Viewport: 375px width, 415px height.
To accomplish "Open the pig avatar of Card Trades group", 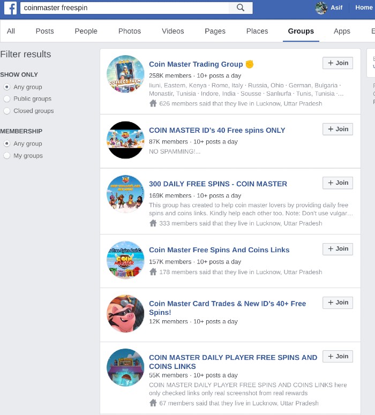I will (125, 313).
